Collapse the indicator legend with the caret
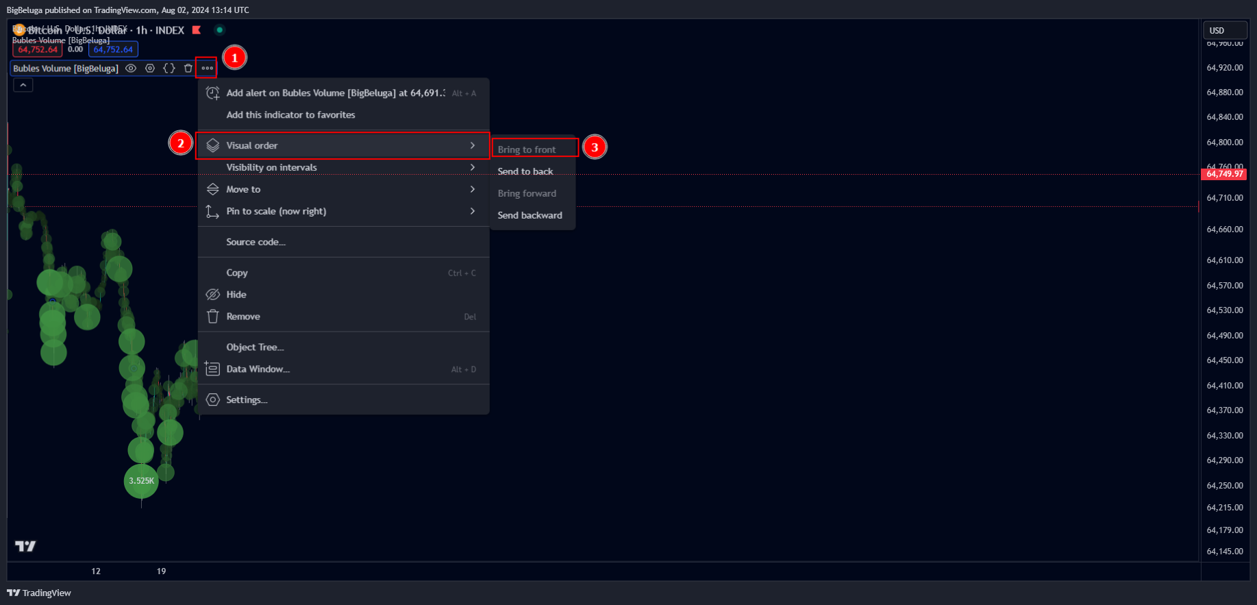 pyautogui.click(x=23, y=85)
